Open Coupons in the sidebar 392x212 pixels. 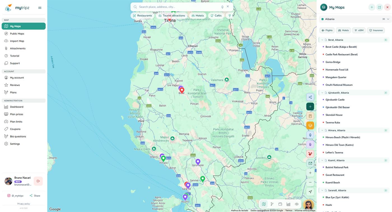(24, 129)
